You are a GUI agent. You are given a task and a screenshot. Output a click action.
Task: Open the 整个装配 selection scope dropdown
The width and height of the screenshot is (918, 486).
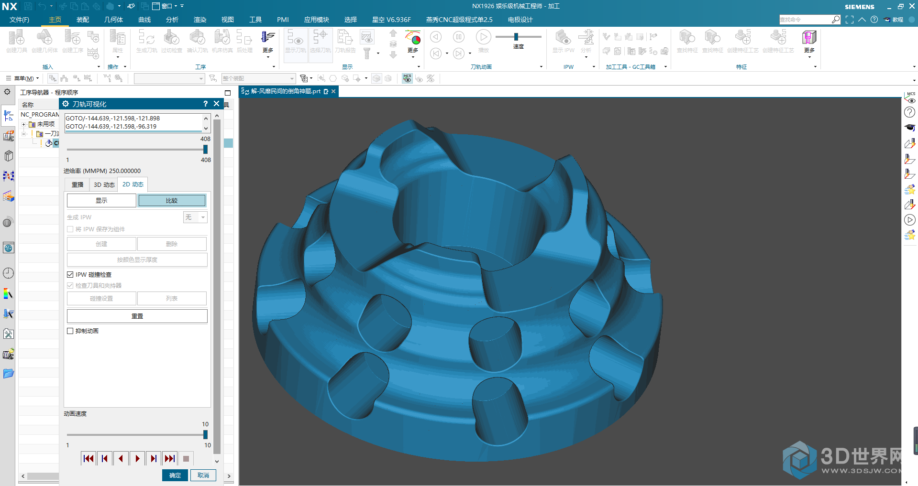pos(258,78)
